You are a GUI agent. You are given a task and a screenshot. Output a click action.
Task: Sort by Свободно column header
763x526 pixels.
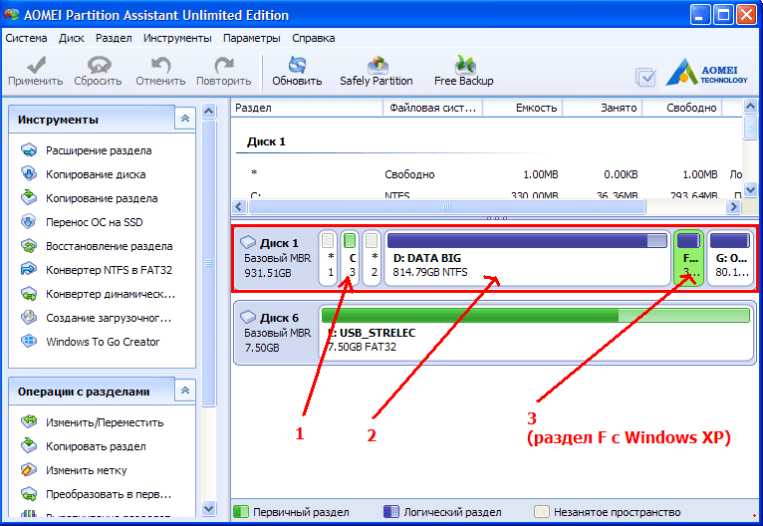click(682, 108)
